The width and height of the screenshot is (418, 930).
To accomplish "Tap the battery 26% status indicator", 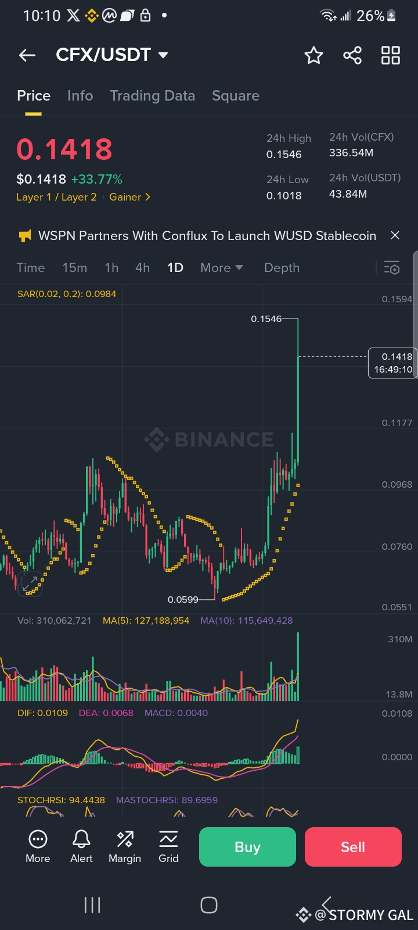I will tap(376, 16).
